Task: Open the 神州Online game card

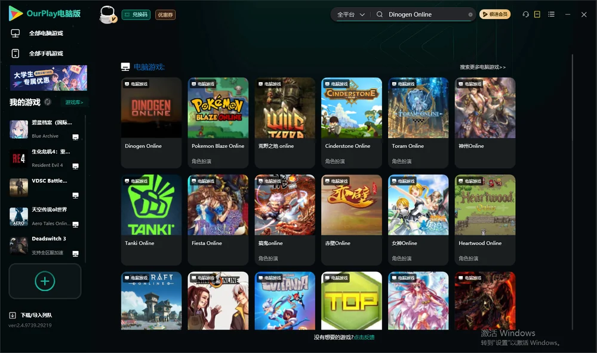Action: (x=485, y=122)
